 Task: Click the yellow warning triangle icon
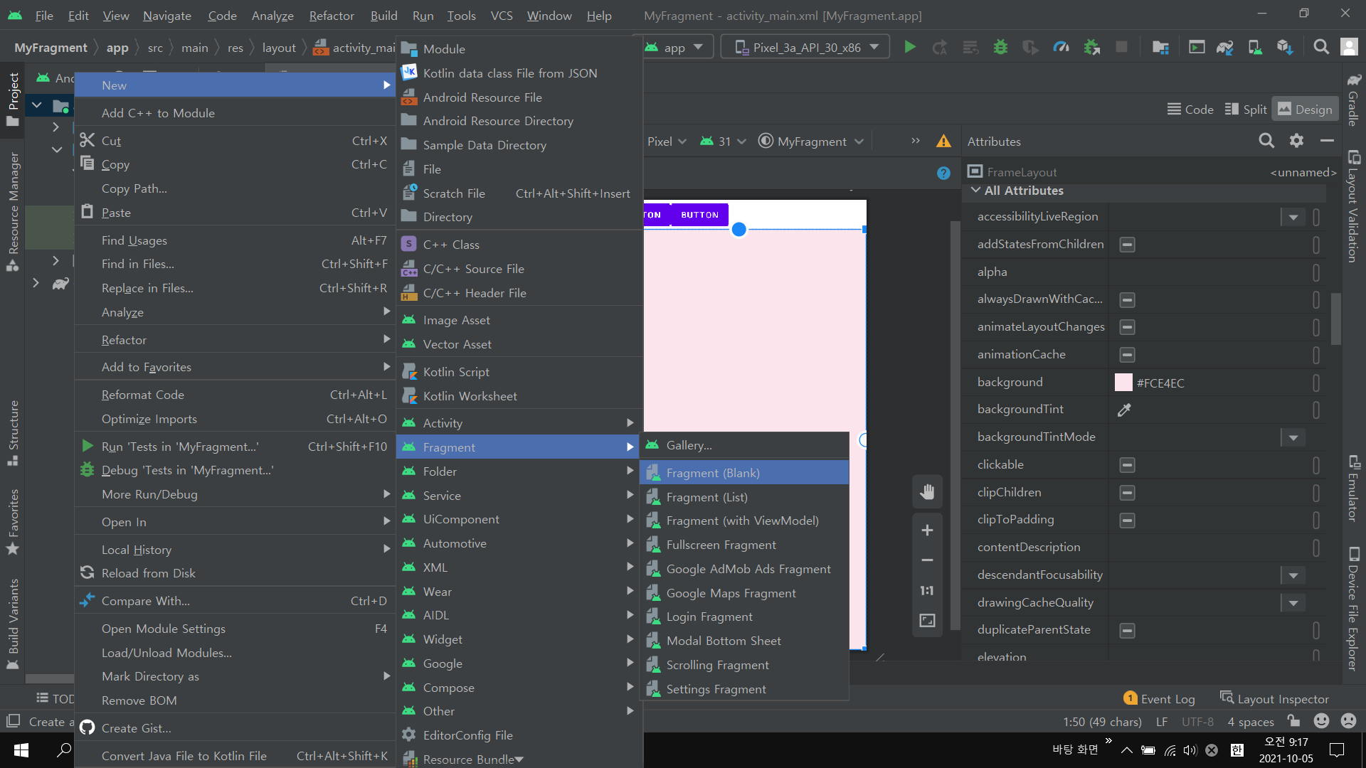click(x=943, y=141)
